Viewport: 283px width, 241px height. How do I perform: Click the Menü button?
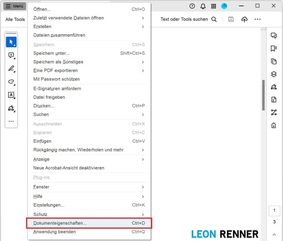coord(15,6)
